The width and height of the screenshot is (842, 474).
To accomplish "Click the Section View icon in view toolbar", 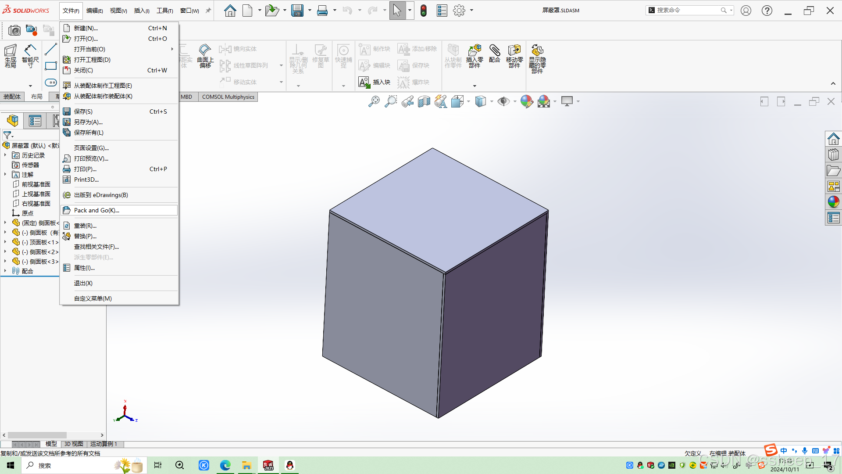I will (424, 102).
